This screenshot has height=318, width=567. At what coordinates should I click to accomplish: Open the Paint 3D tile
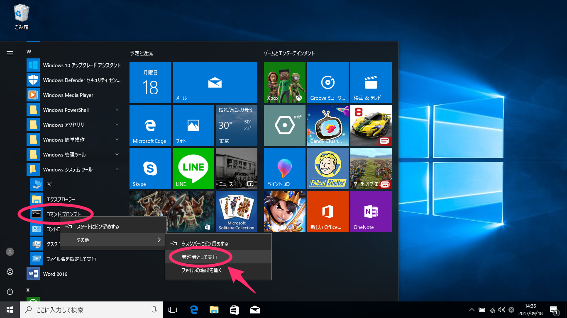284,168
